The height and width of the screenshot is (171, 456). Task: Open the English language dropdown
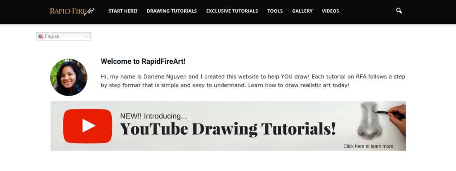tap(63, 36)
